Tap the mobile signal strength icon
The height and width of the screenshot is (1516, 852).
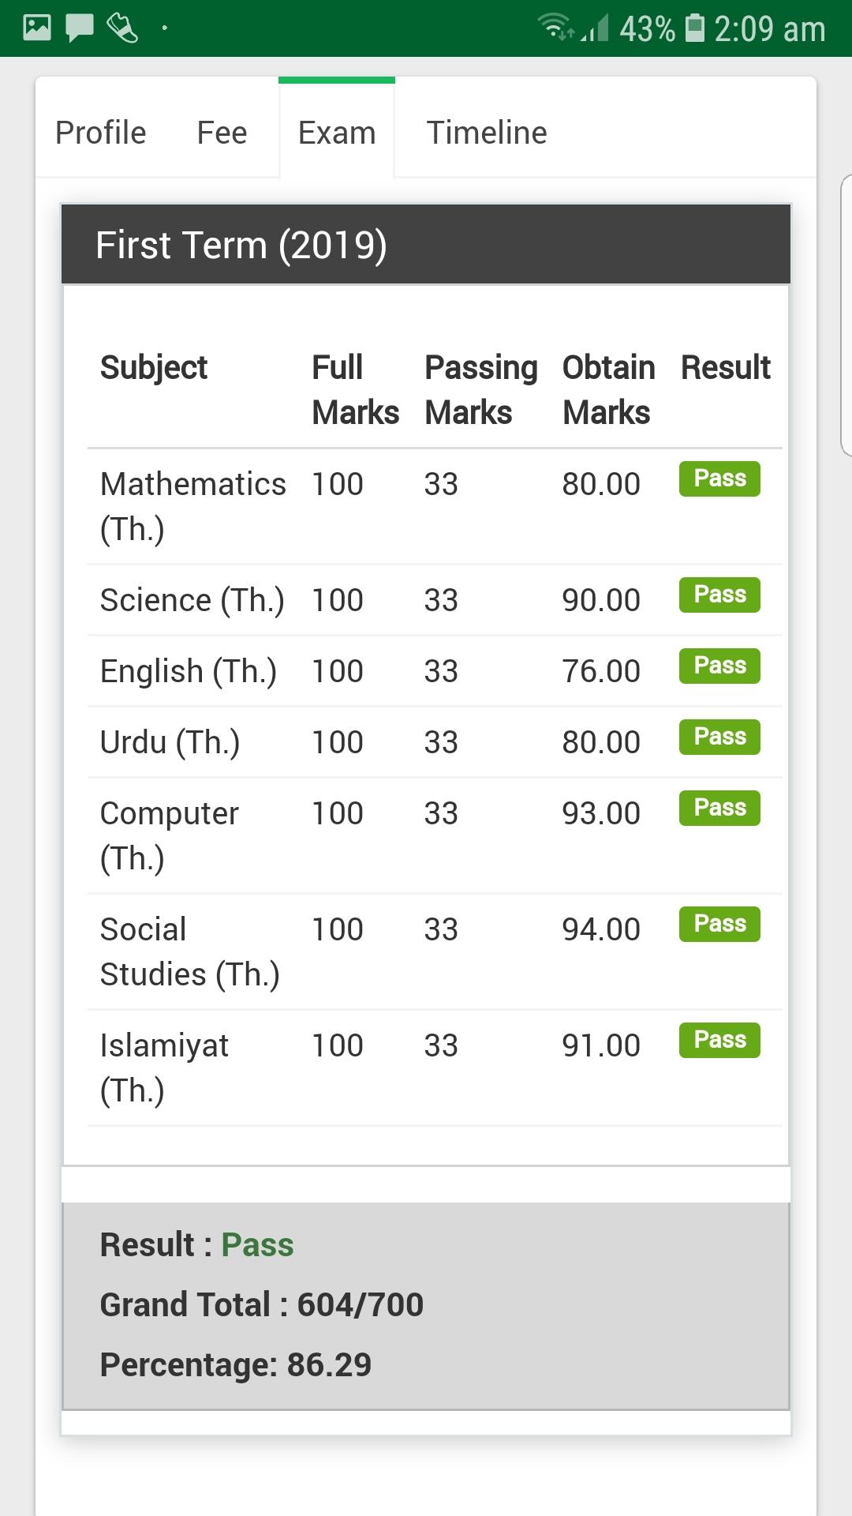pyautogui.click(x=596, y=28)
